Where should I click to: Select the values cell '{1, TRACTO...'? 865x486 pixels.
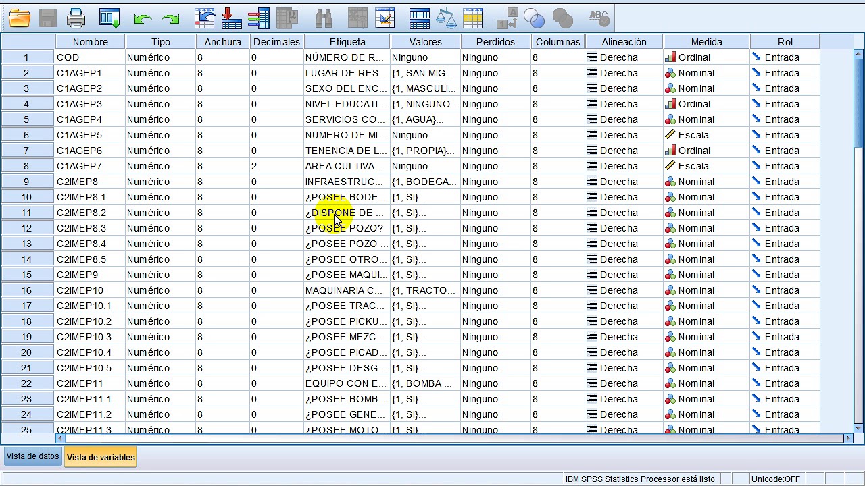[x=426, y=290]
